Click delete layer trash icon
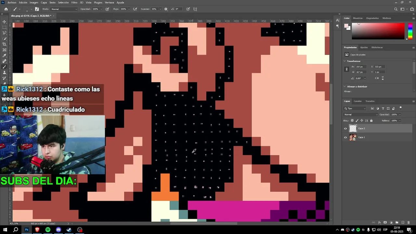The width and height of the screenshot is (416, 234). coord(409,223)
